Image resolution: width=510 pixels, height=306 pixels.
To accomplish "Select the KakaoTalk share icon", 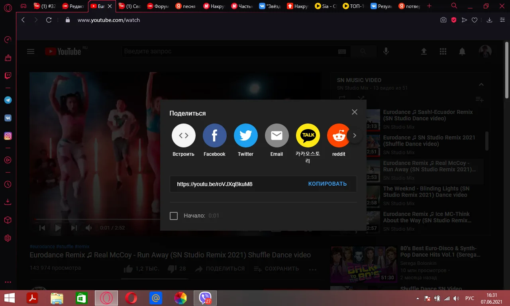I will [x=308, y=135].
